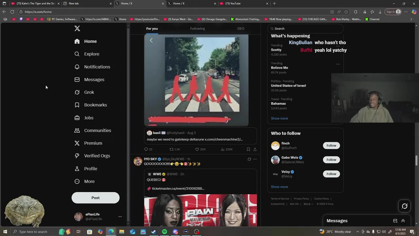419x236 pixels.
Task: Open a new browser tab
Action: click(274, 3)
